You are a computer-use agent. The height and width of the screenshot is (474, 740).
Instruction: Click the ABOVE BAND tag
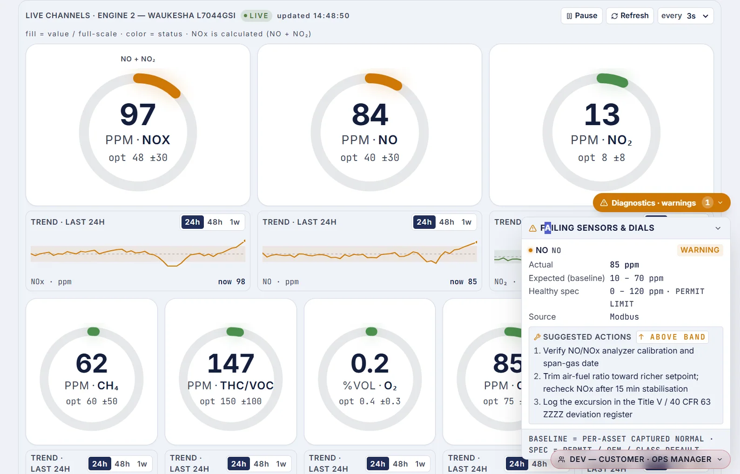pos(672,337)
